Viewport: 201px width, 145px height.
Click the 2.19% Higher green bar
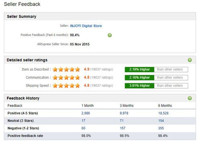(139, 69)
